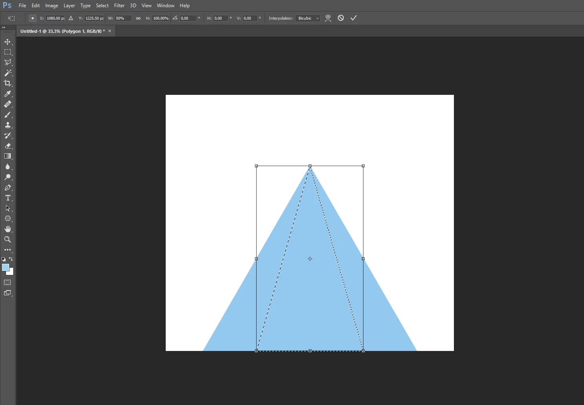Click the width scale field showing 50%

(x=123, y=18)
